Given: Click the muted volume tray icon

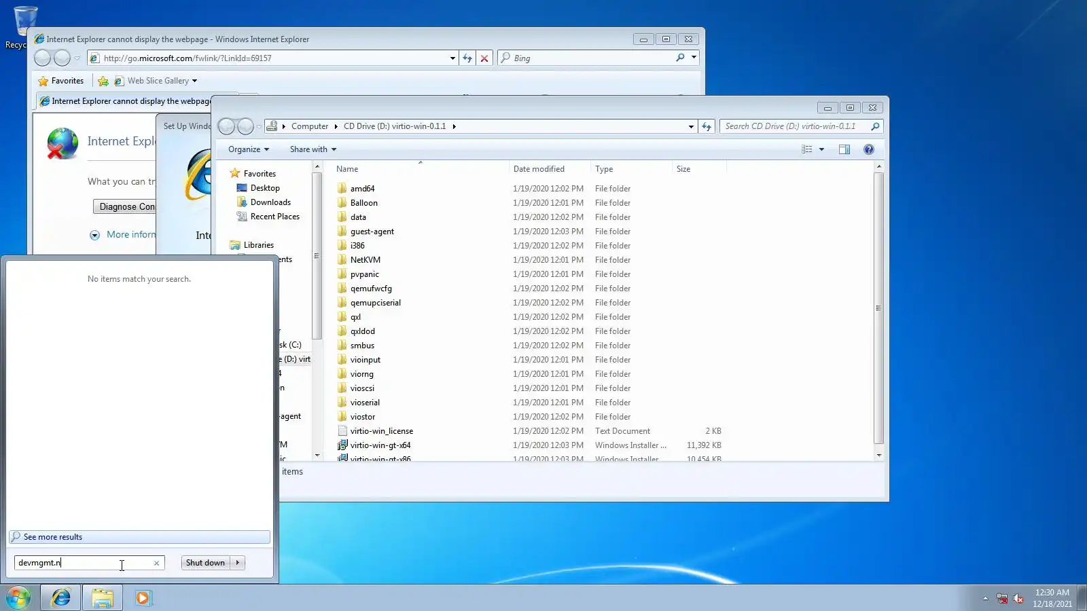Looking at the screenshot, I should (1018, 598).
